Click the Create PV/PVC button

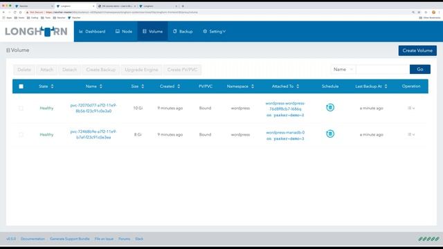click(182, 69)
